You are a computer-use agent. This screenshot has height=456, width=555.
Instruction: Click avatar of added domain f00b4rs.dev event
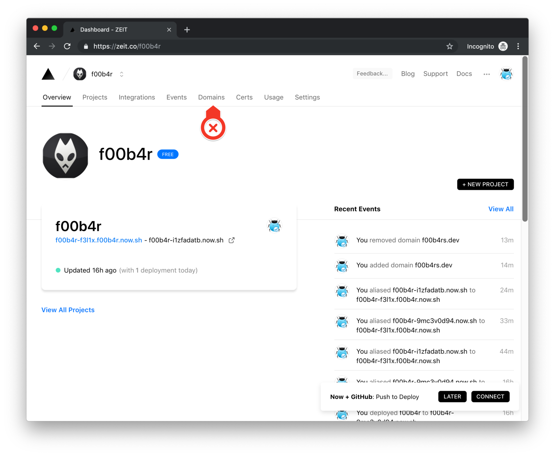click(342, 265)
